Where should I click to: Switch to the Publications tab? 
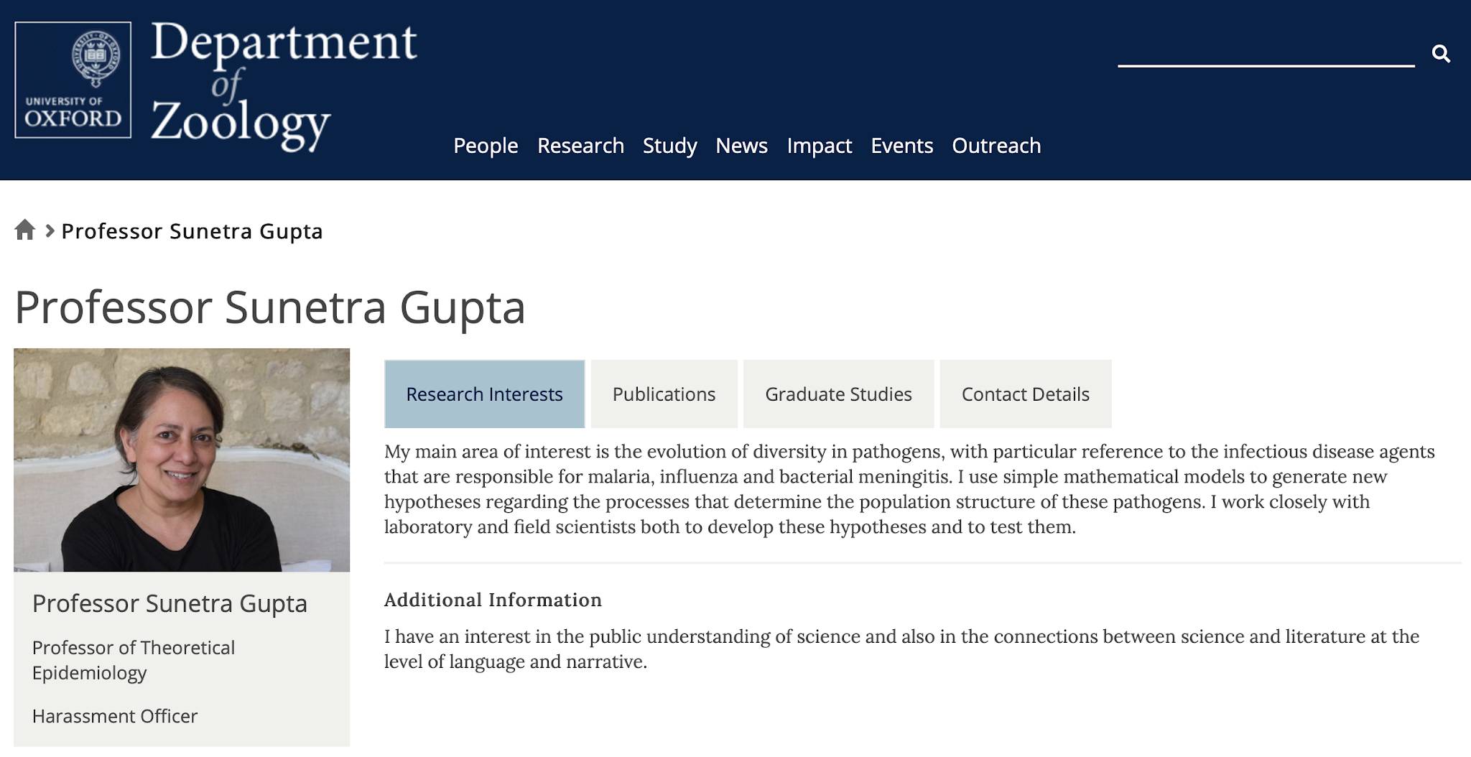tap(664, 394)
